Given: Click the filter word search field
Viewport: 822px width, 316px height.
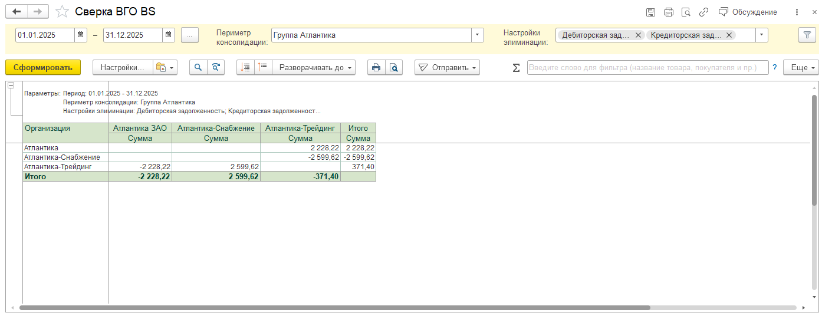Looking at the screenshot, I should [647, 67].
